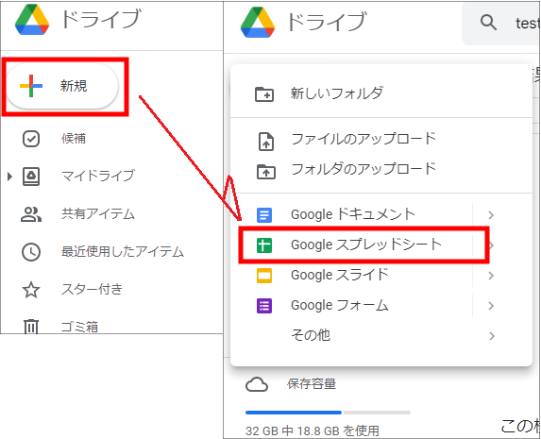Choose その他 in the menu
The image size is (541, 439).
coord(311,335)
